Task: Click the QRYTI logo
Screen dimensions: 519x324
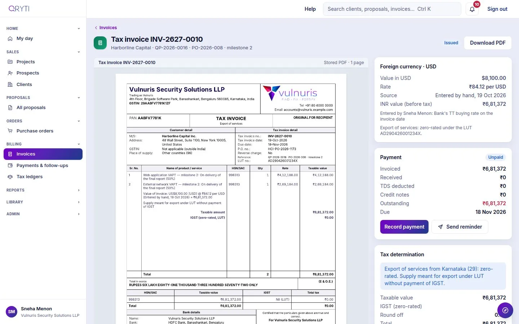Action: point(19,9)
